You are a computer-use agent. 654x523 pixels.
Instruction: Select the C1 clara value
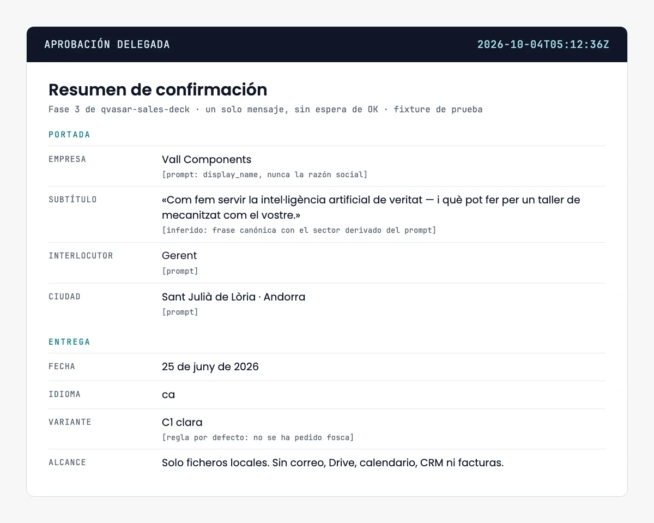(182, 423)
